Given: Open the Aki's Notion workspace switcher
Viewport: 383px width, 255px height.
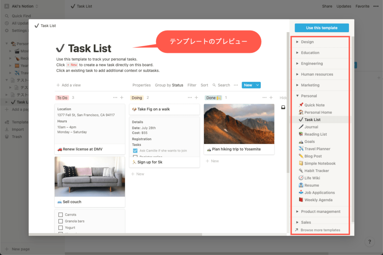Looking at the screenshot, I should coord(21,6).
